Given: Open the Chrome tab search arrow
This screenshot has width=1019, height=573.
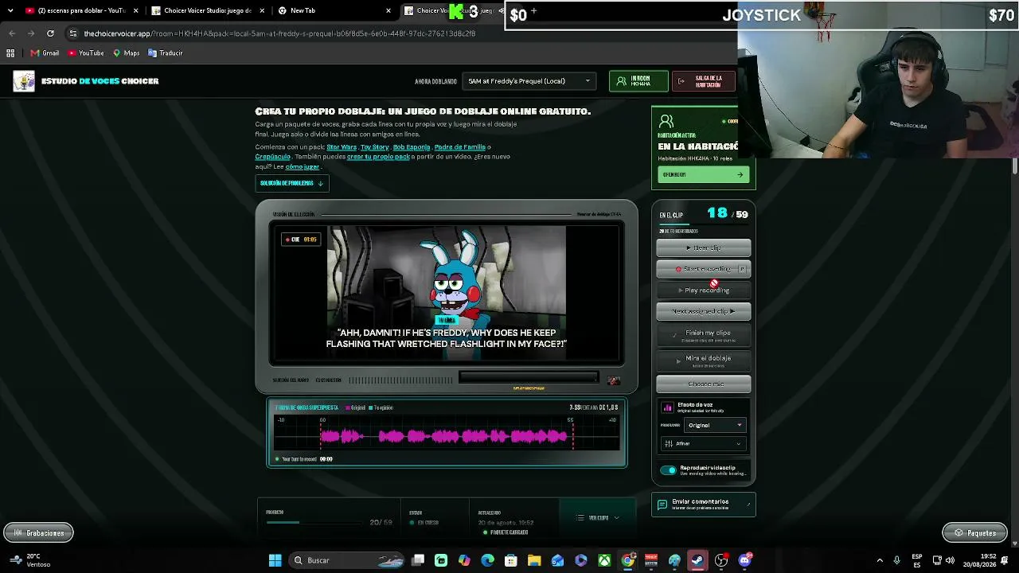Looking at the screenshot, I should coord(10,10).
